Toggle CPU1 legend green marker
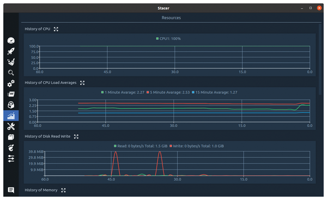Image resolution: width=327 pixels, height=200 pixels. [x=158, y=39]
